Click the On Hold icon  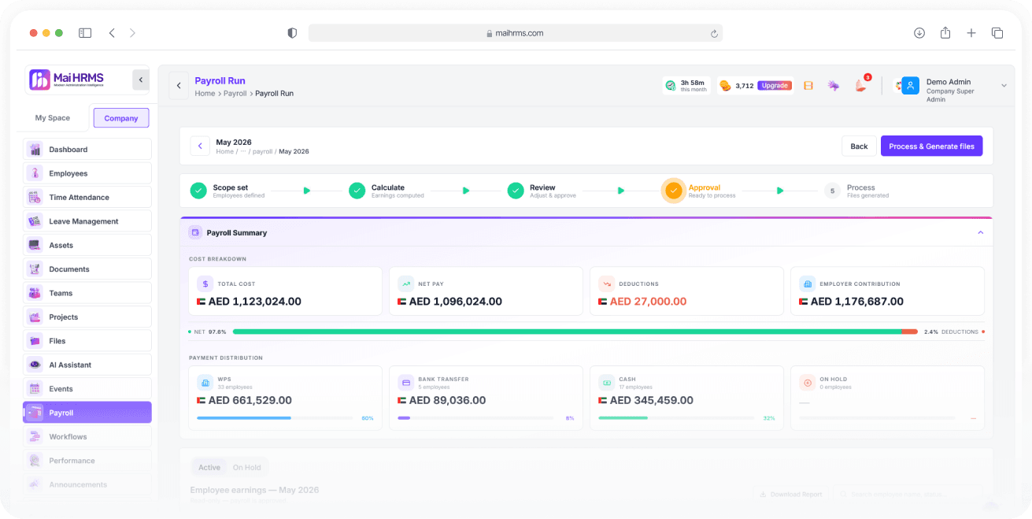coord(808,383)
